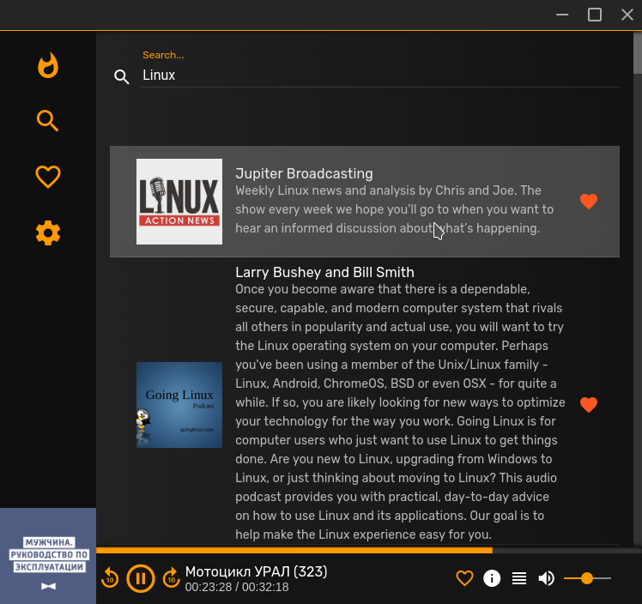
Task: Show info for the playing episode
Action: [x=492, y=578]
